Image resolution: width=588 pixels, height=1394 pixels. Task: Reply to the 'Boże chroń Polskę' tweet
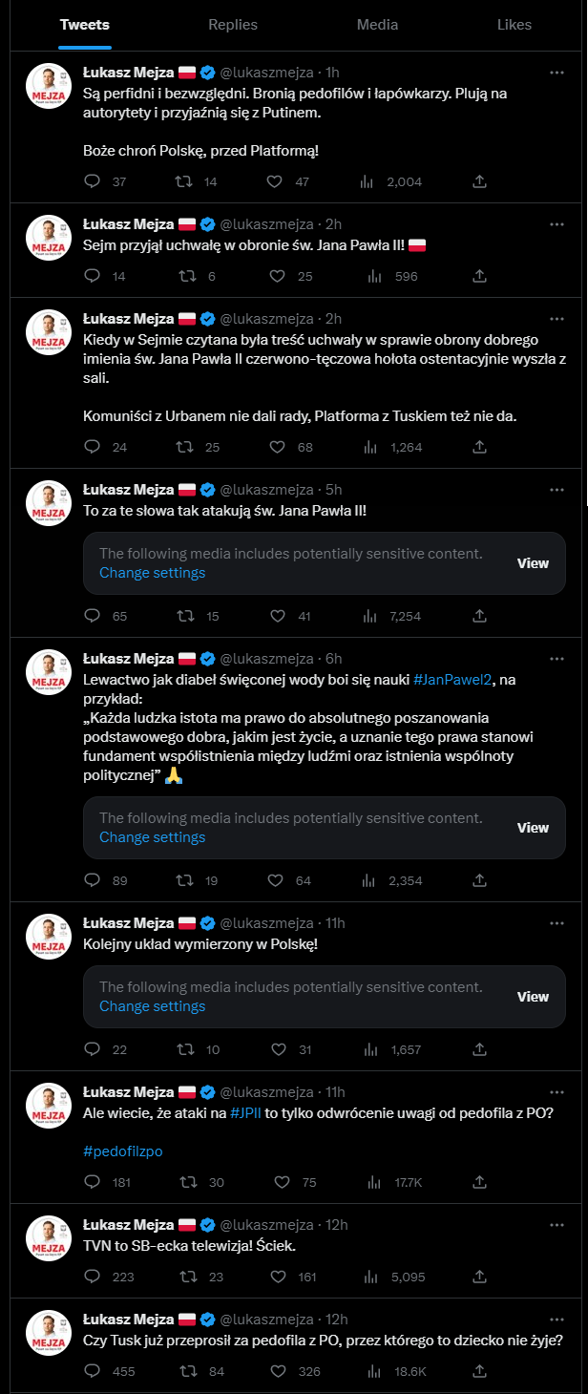93,181
